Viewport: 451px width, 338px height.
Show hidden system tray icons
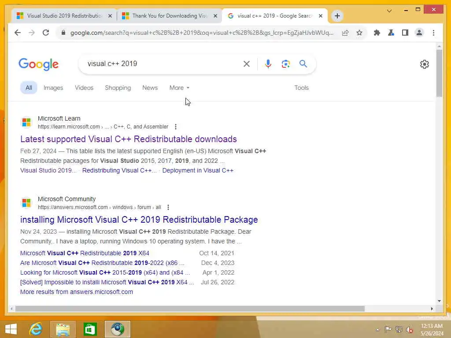click(377, 330)
